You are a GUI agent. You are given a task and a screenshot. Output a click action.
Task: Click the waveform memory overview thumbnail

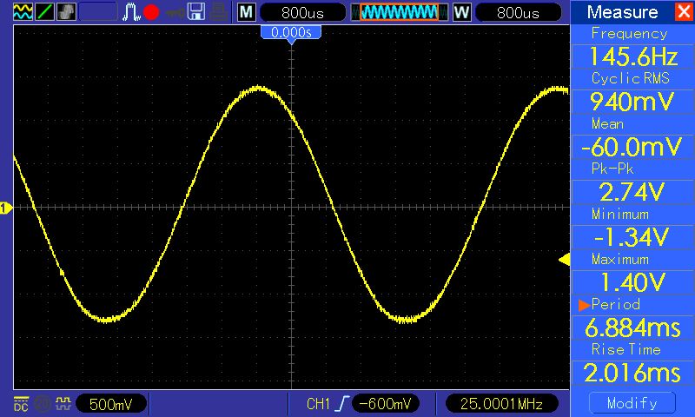[399, 12]
